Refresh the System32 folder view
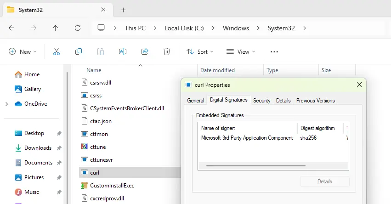The image size is (391, 204). point(78,28)
